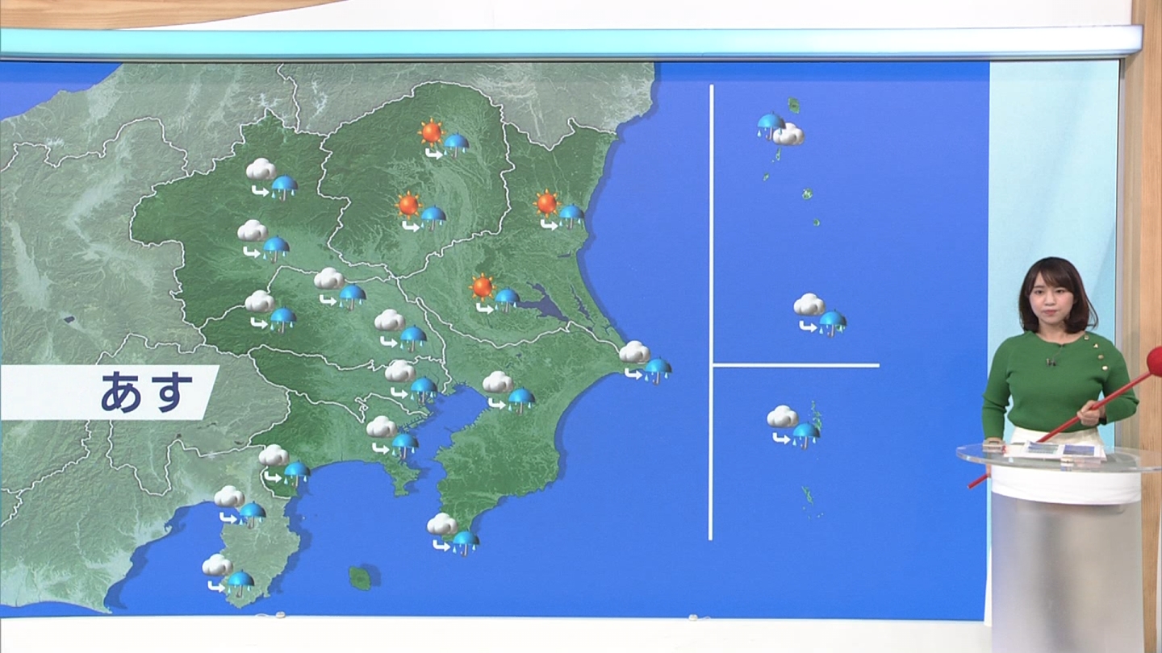The height and width of the screenshot is (653, 1162).
Task: Click the horizontal white divider between island panels
Action: (x=796, y=365)
